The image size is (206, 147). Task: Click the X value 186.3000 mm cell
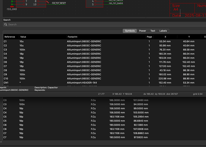[x=117, y=100]
